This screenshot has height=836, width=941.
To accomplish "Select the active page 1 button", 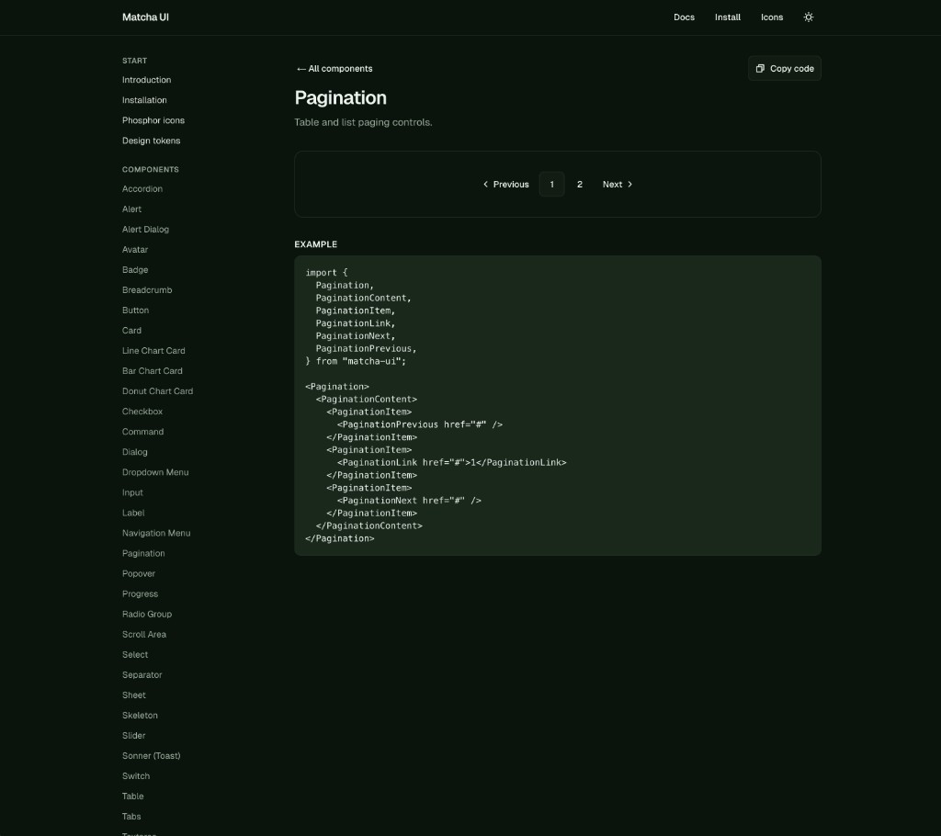I will (551, 184).
